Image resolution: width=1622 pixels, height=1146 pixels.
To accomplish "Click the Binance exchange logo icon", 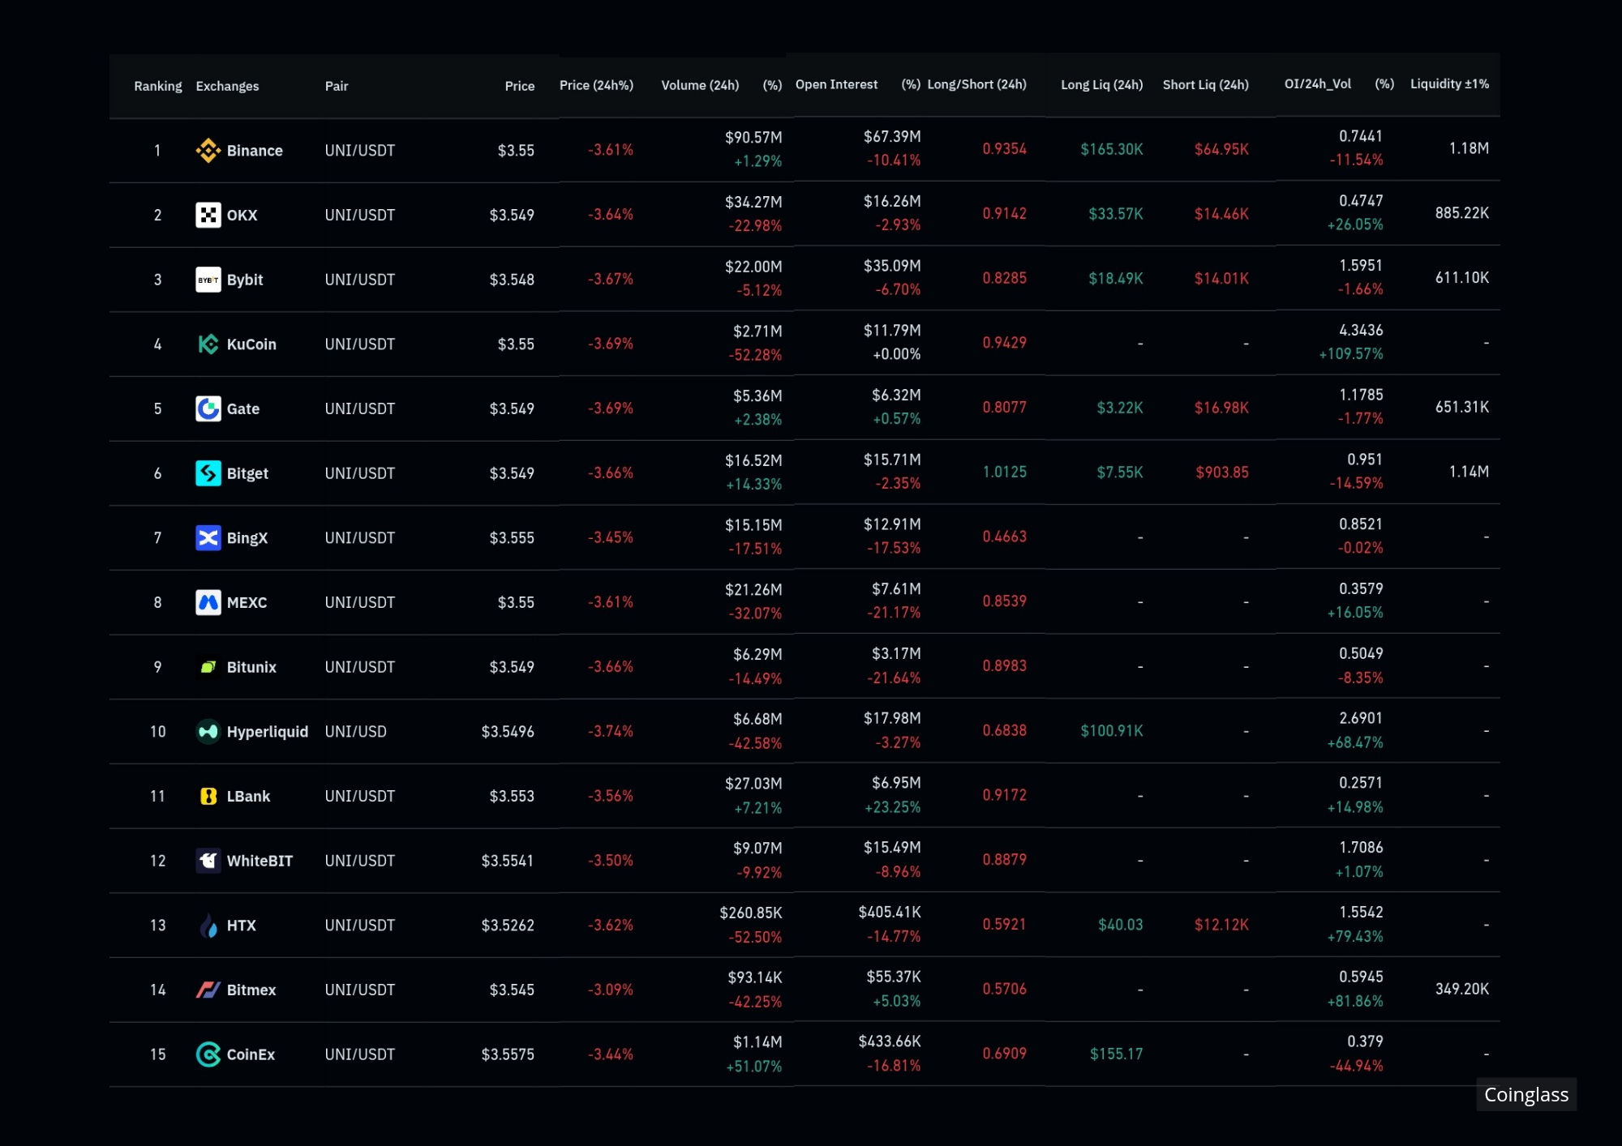I will [208, 151].
